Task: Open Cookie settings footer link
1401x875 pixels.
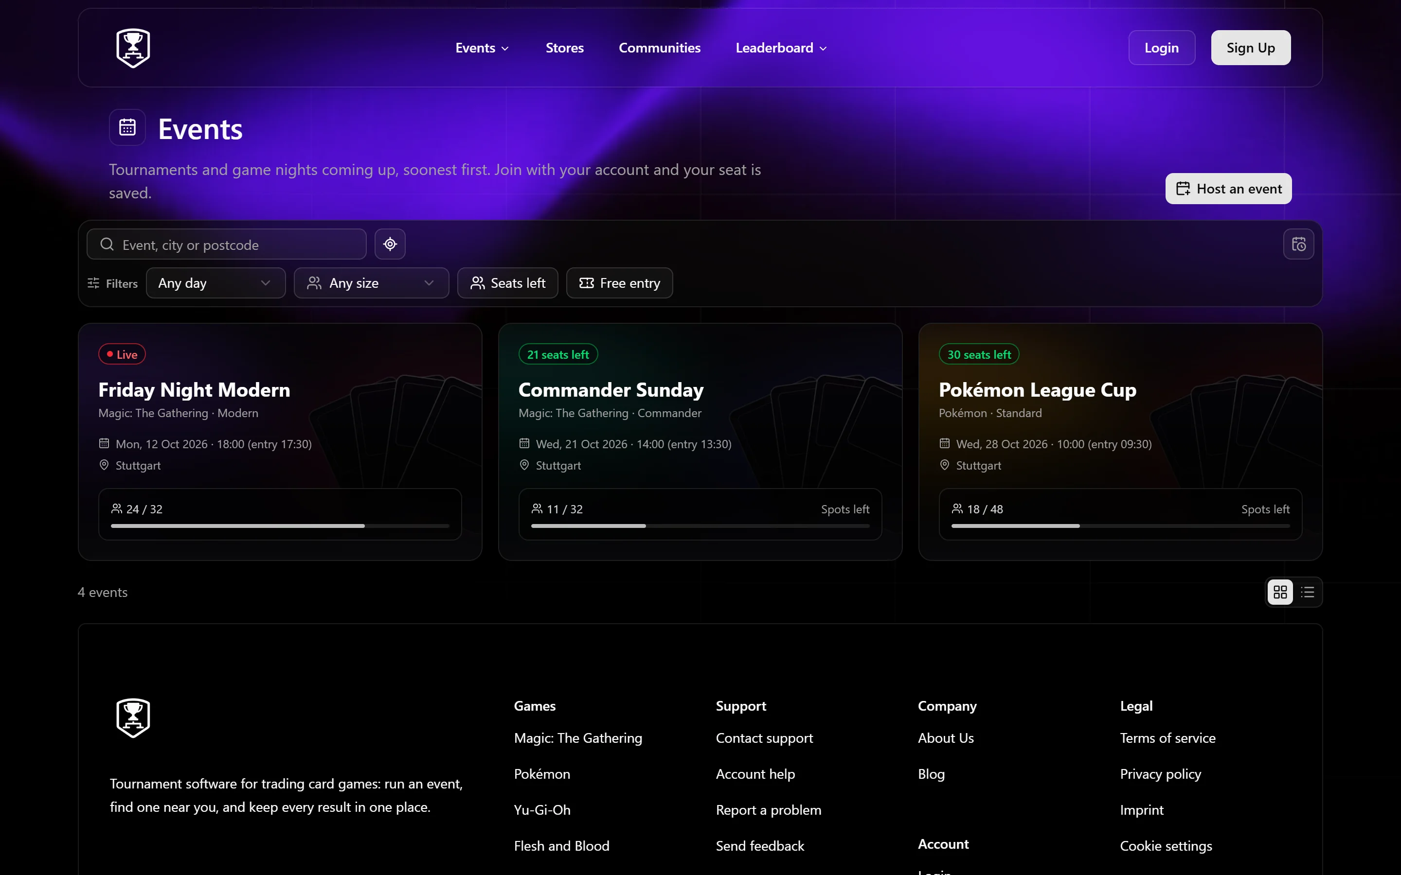Action: pos(1166,845)
